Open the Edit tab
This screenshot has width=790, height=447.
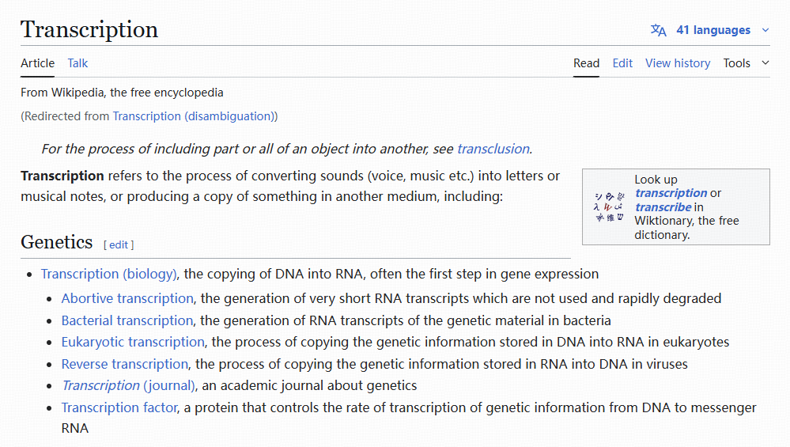pyautogui.click(x=622, y=63)
